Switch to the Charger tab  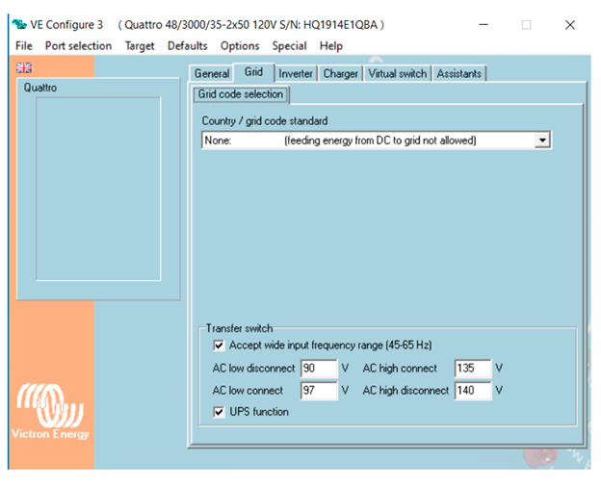(x=340, y=73)
